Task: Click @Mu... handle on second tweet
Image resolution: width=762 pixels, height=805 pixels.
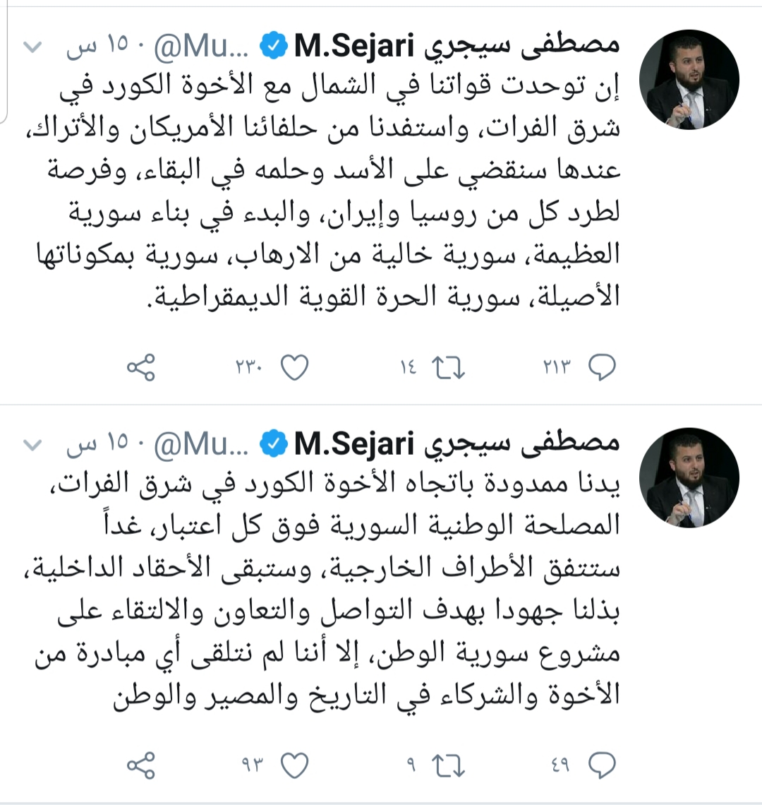Action: click(x=201, y=445)
